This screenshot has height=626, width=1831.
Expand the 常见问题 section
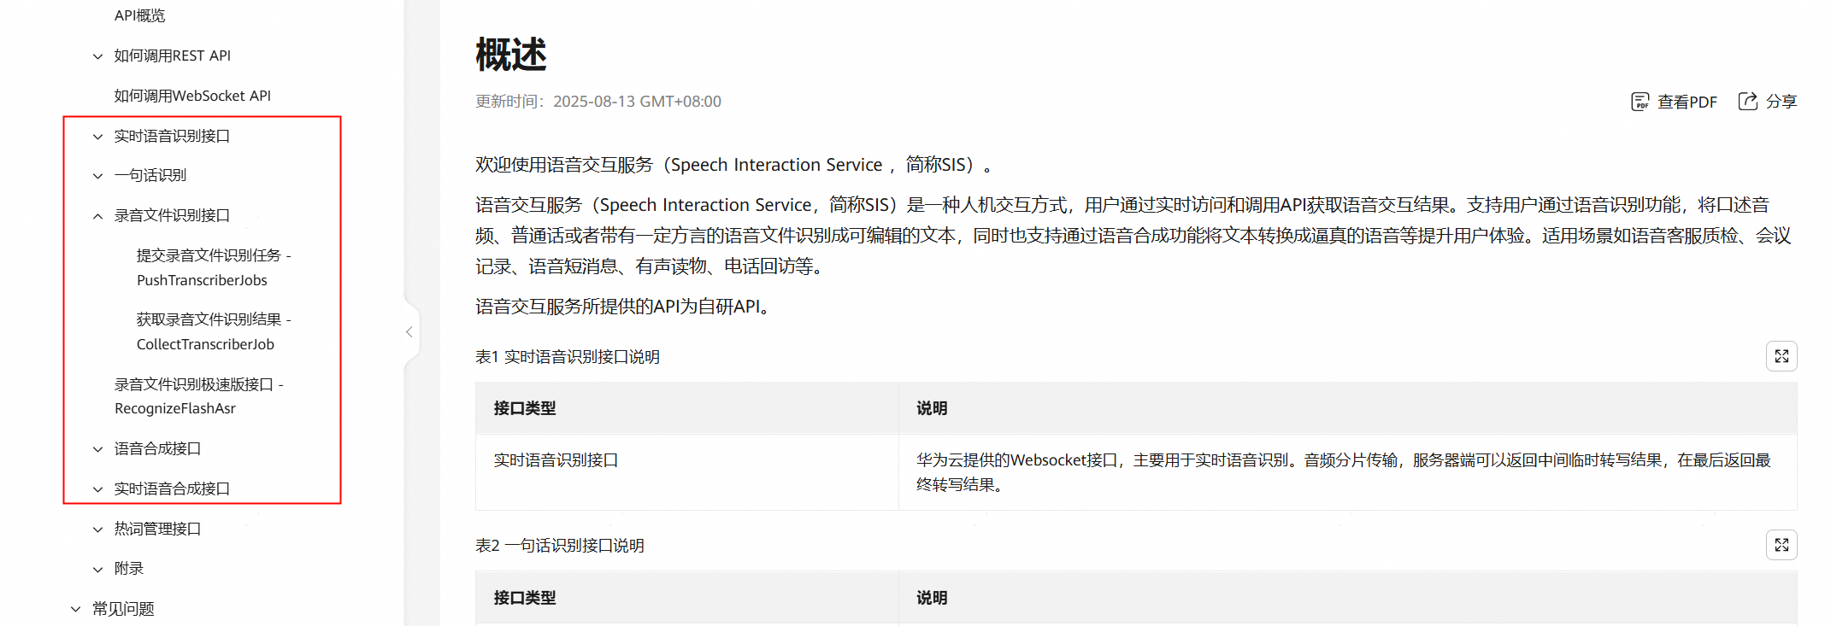click(76, 610)
